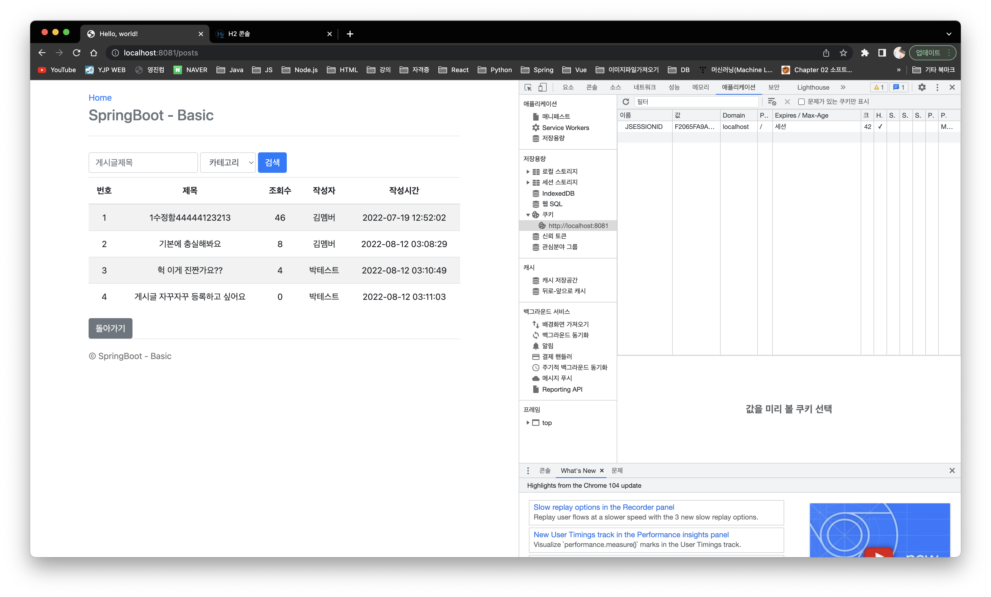Expand the top frame in 프레임 section
Viewport: 991px width, 597px height.
[528, 423]
